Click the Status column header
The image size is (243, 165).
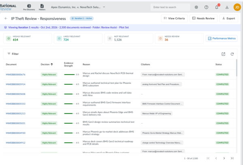(219, 64)
